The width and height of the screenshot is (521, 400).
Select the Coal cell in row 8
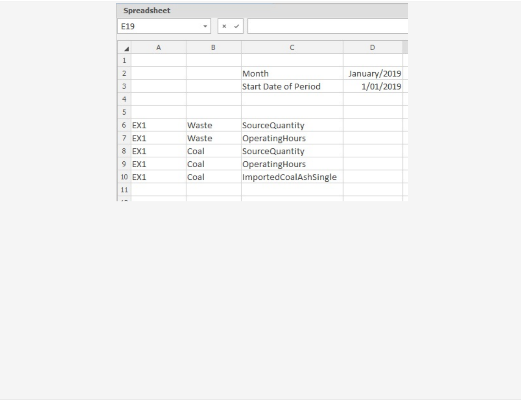coord(213,151)
